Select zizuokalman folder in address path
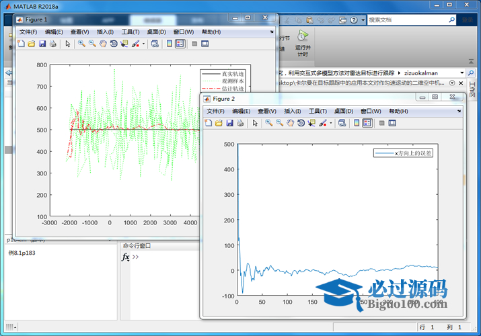Viewport: 481px width, 336px height. 421,73
